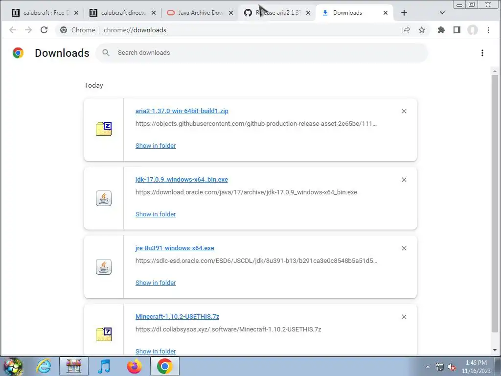Click the aria2 zip file icon
The image size is (501, 376).
point(104,129)
